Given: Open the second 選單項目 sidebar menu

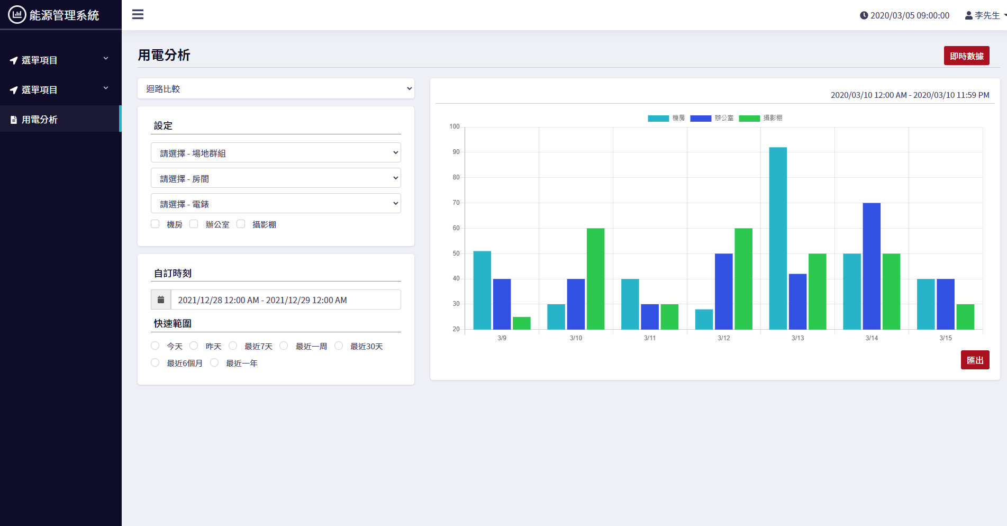Looking at the screenshot, I should click(60, 90).
